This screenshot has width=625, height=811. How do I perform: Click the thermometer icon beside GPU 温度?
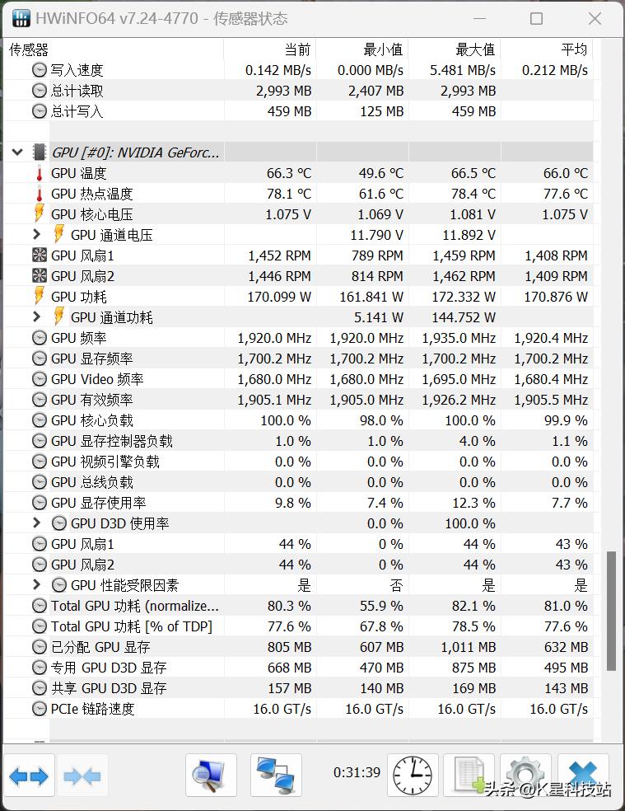tap(38, 172)
